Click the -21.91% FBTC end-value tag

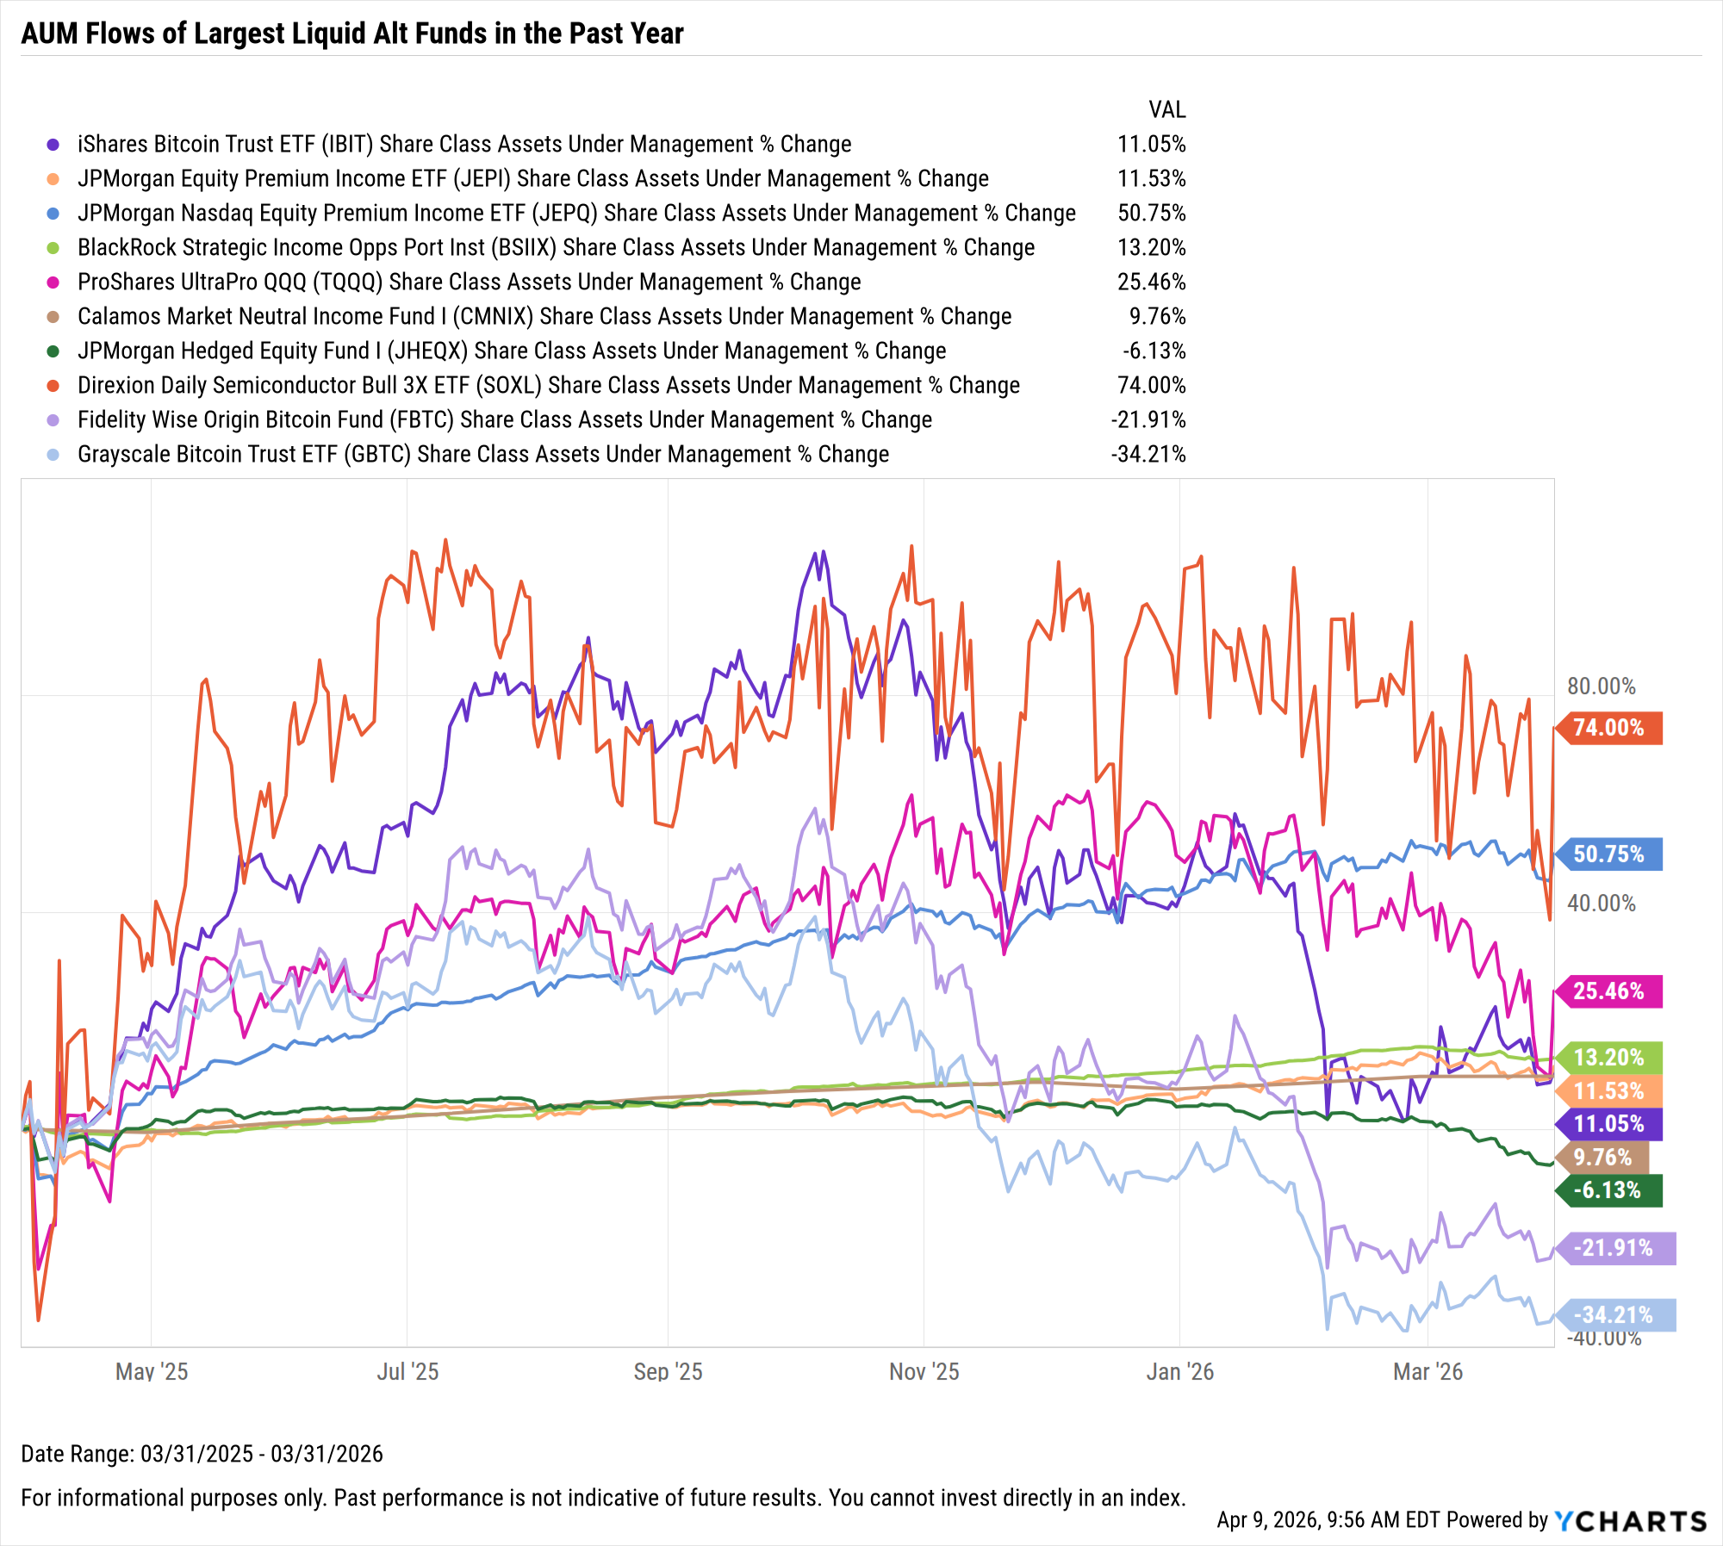click(x=1614, y=1248)
